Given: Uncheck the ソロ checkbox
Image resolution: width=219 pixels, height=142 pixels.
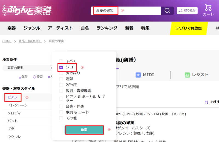Looking at the screenshot, I should point(61,67).
